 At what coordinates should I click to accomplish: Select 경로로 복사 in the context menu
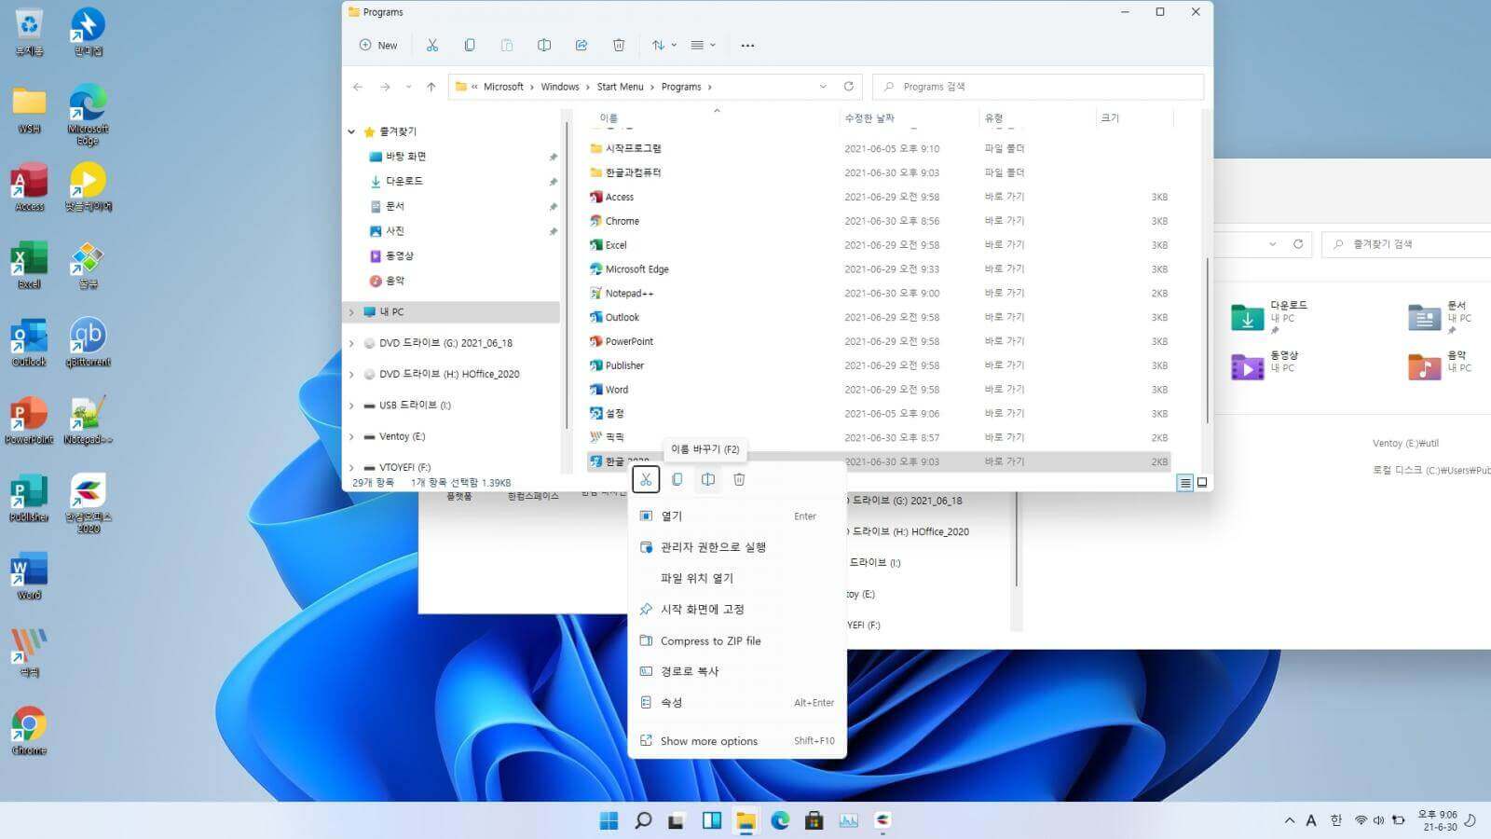737,671
